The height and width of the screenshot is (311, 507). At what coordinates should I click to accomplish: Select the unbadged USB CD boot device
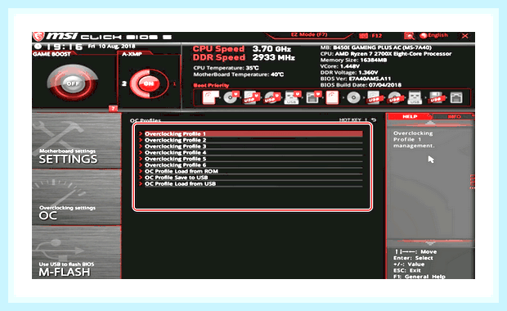(395, 97)
